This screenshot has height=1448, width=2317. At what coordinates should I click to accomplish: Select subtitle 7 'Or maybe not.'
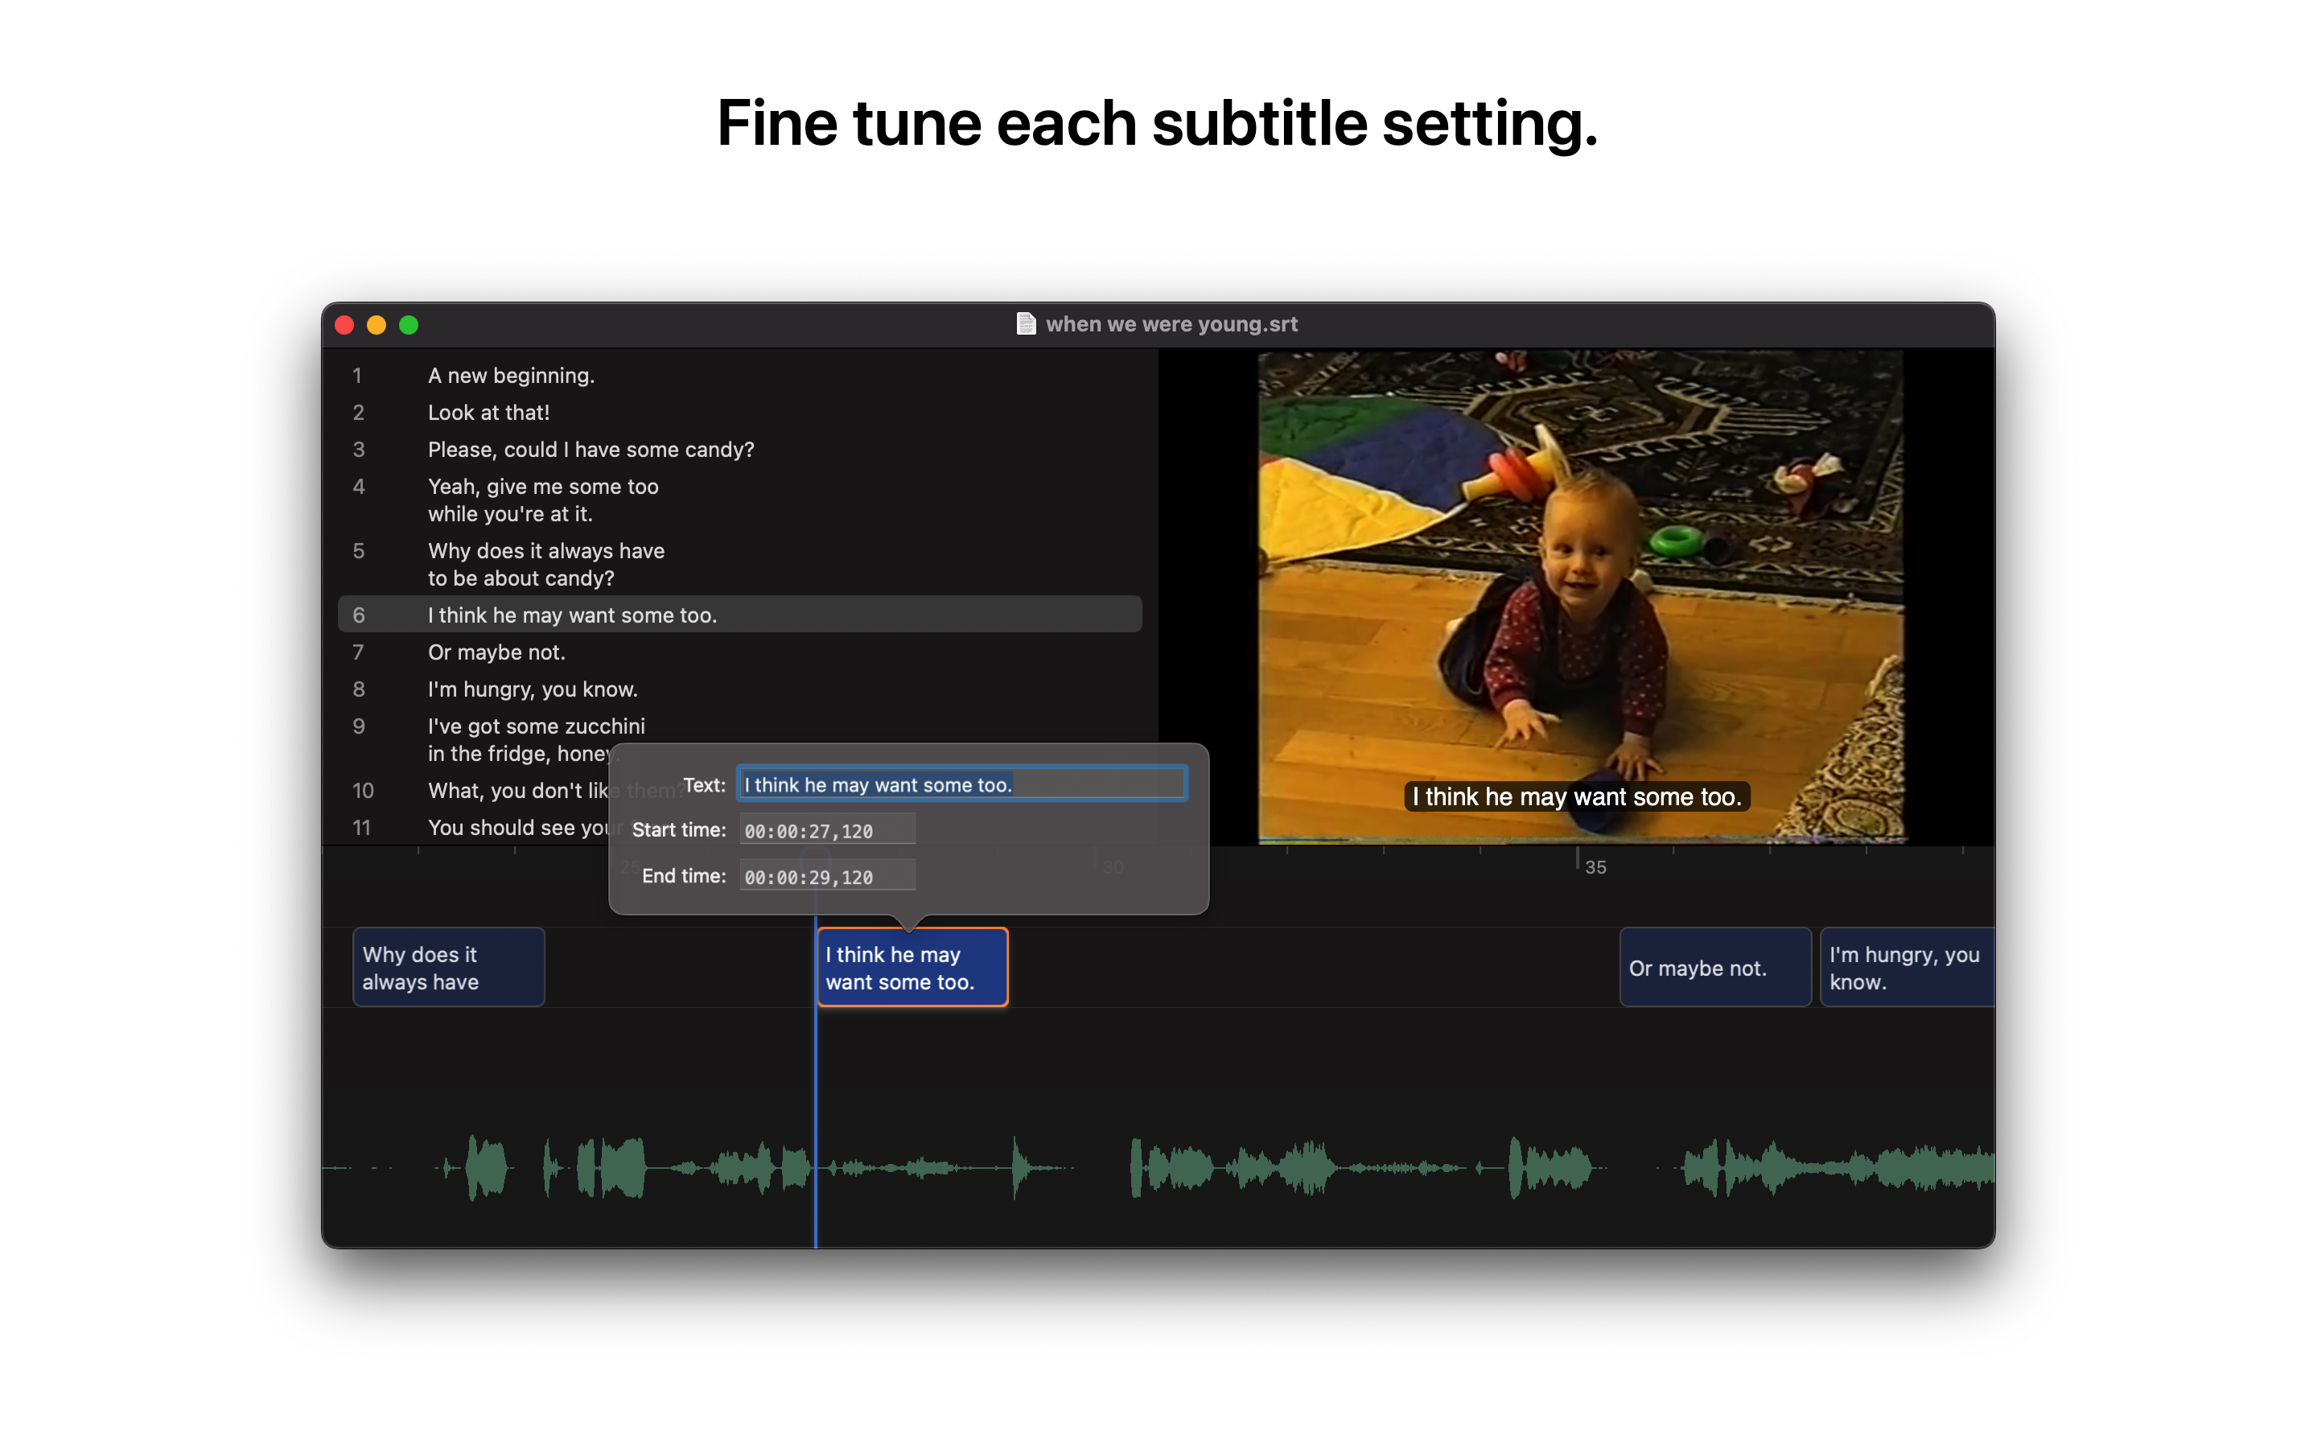pyautogui.click(x=496, y=652)
